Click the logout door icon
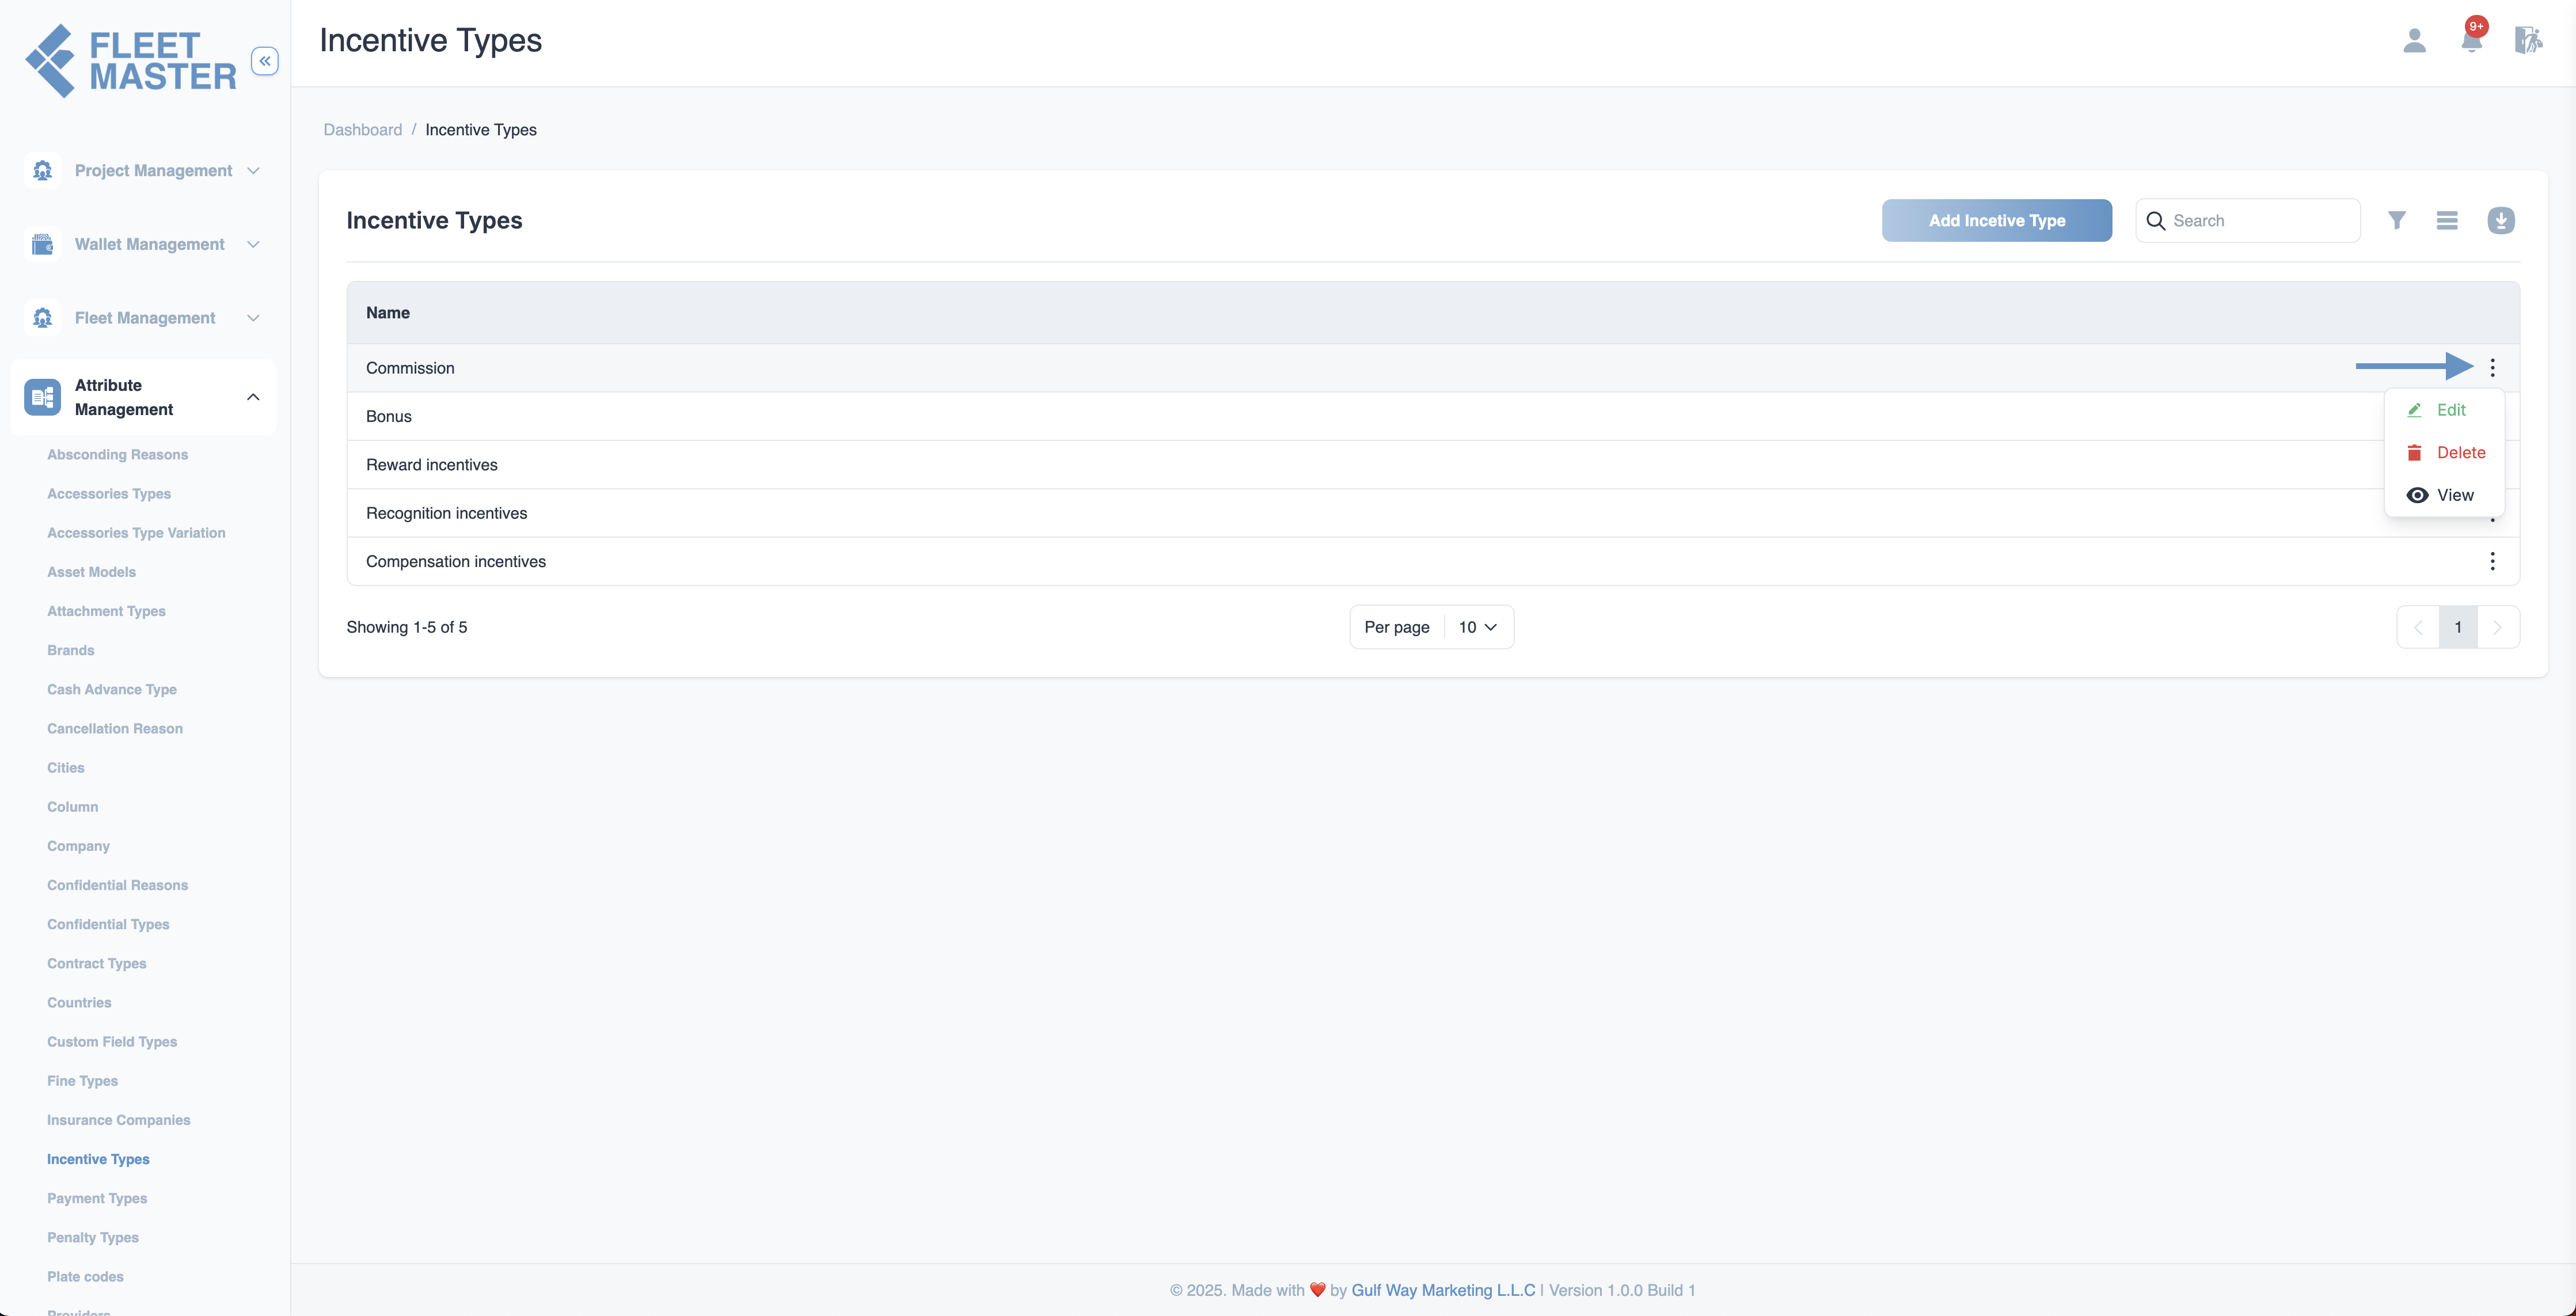2576x1316 pixels. [x=2528, y=40]
